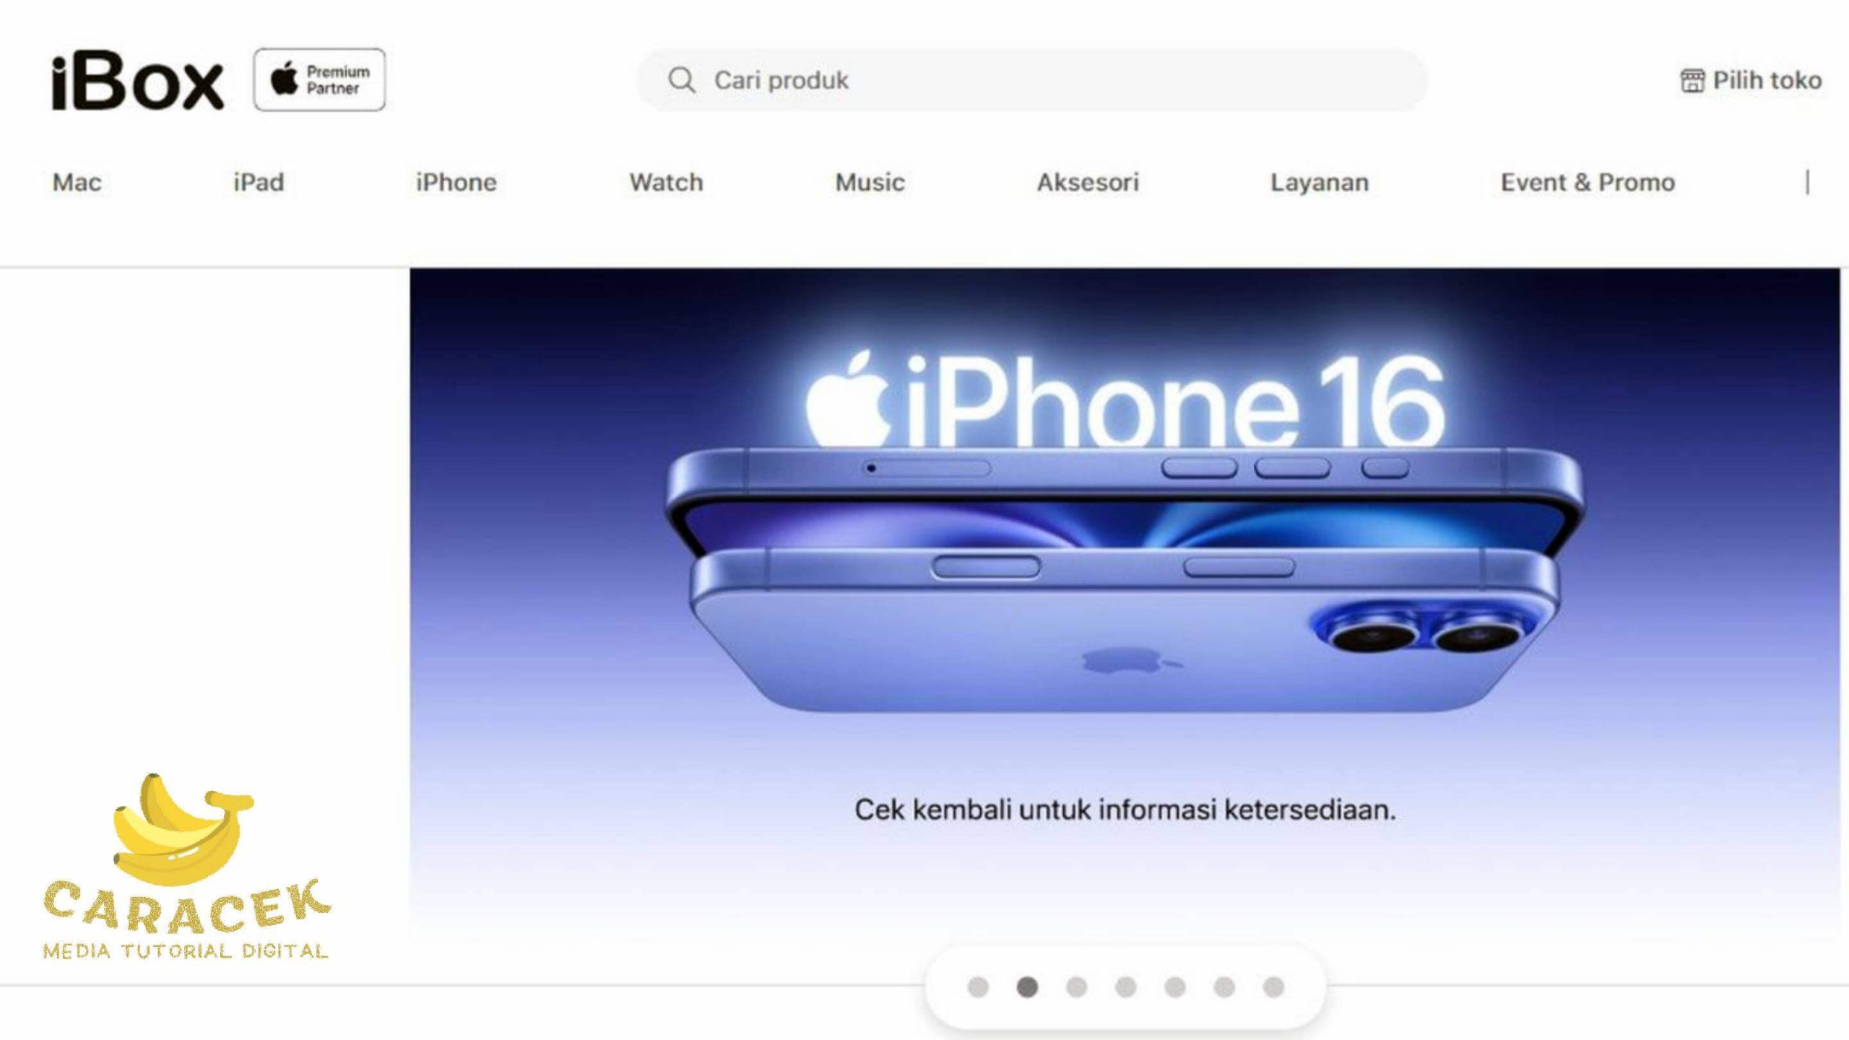Image resolution: width=1849 pixels, height=1040 pixels.
Task: Navigate to the seventh carousel slide dot
Action: coord(1274,987)
